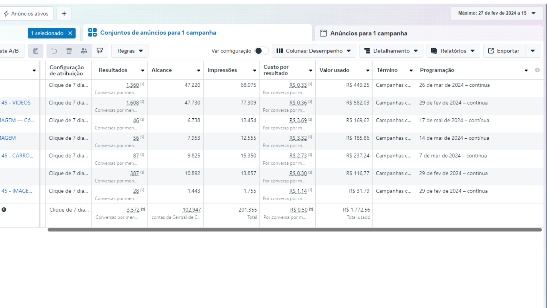
Task: Click the preview share icon
Action: [100, 51]
